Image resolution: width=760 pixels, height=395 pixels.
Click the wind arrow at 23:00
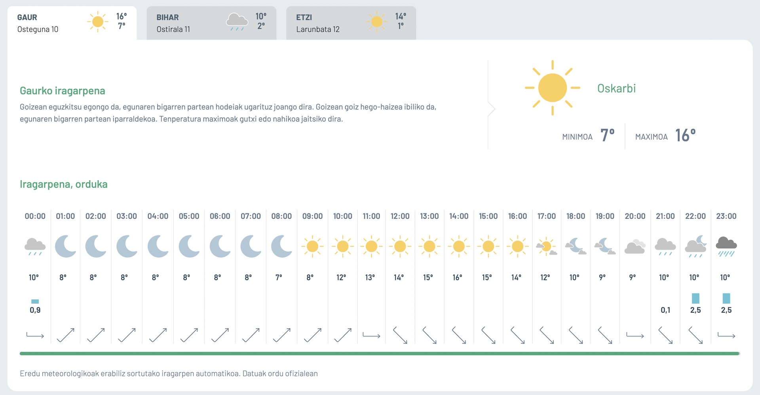[x=726, y=335]
